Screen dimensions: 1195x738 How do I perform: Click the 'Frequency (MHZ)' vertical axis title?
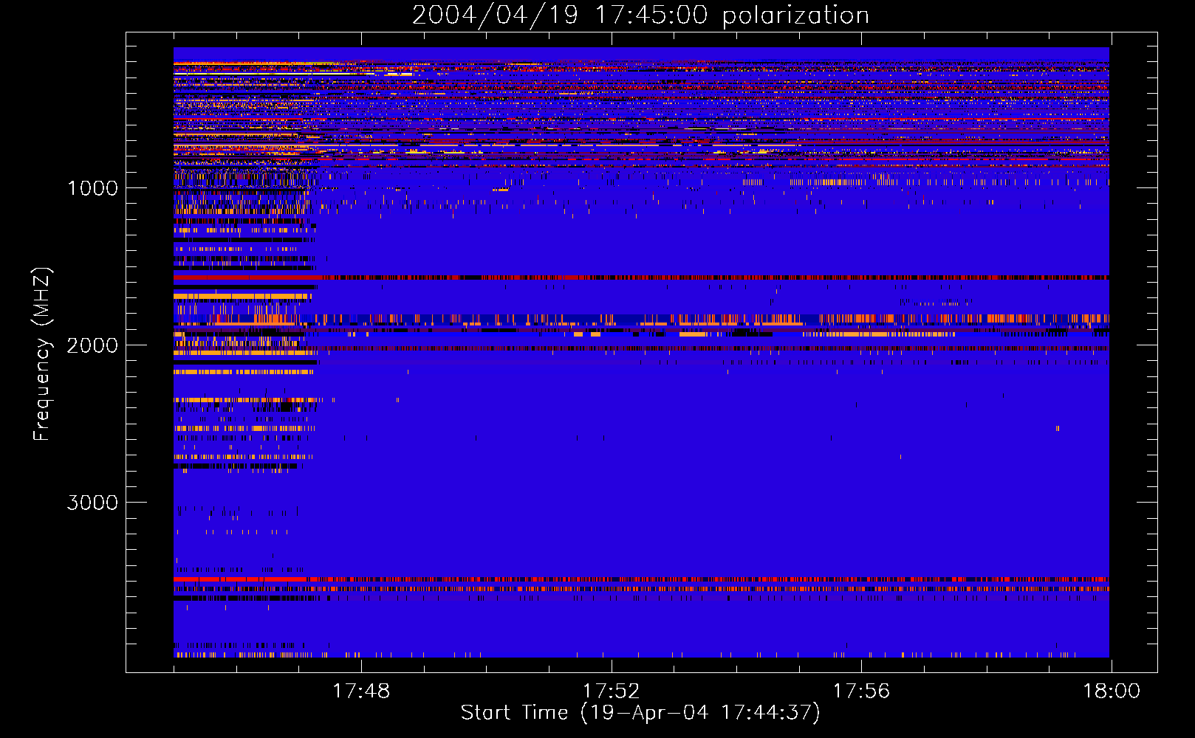point(42,354)
